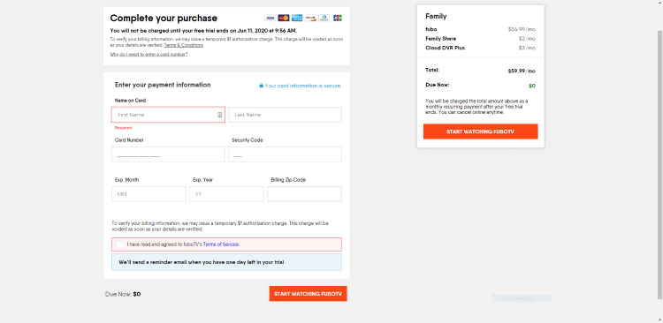Click the Discover card logo
Image resolution: width=663 pixels, height=323 pixels.
310,18
